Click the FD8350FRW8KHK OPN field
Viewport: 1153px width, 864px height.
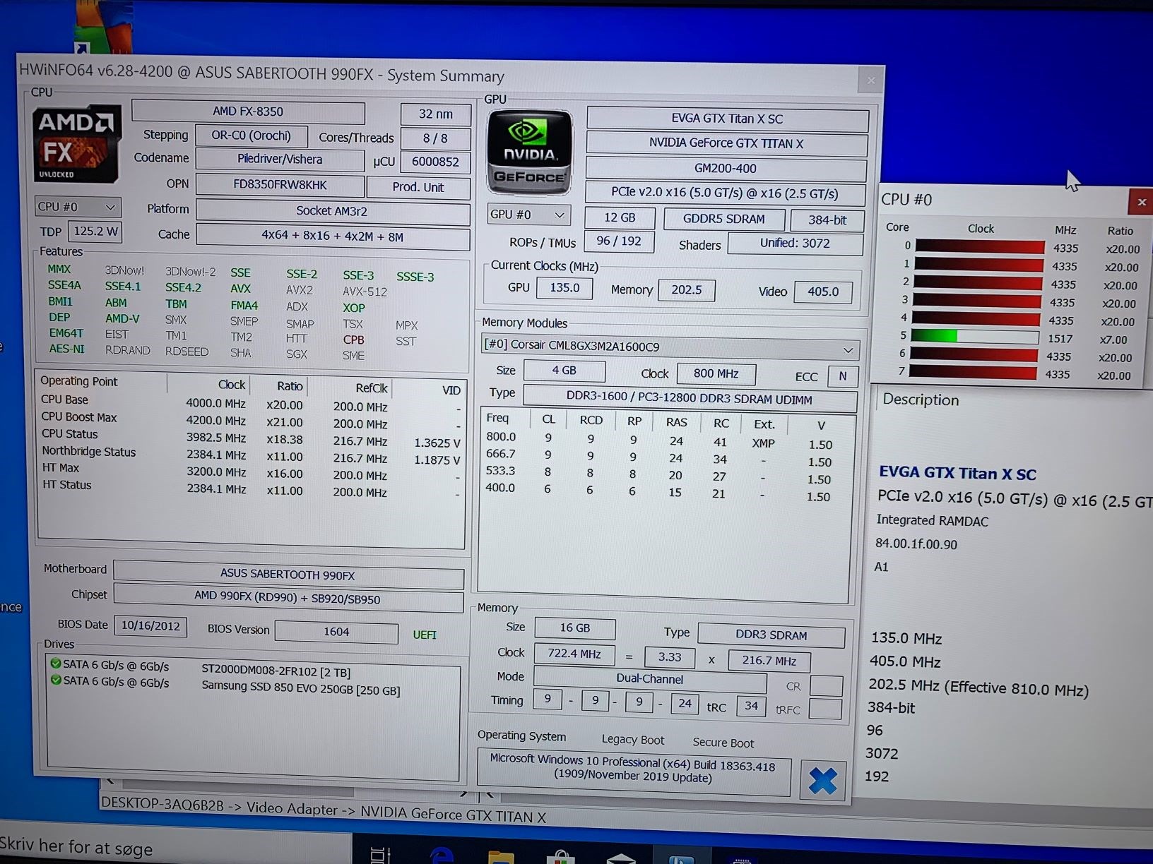pos(280,185)
